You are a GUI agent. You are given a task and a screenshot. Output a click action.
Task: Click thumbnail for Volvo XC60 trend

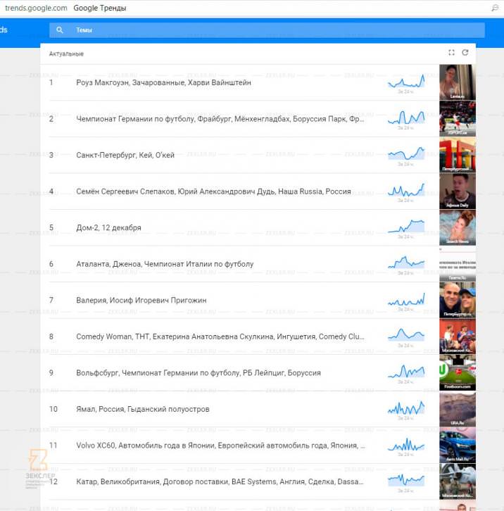point(458,445)
